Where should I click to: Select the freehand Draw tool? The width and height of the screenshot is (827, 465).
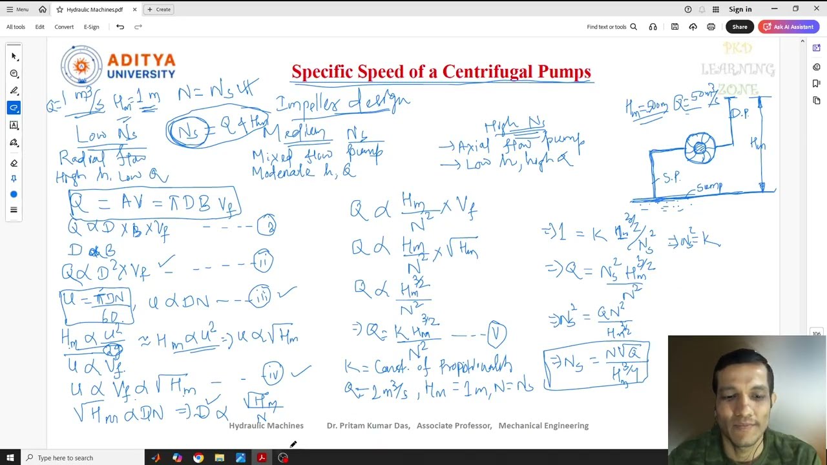14,108
